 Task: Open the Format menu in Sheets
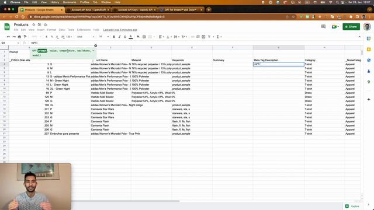tap(51, 30)
